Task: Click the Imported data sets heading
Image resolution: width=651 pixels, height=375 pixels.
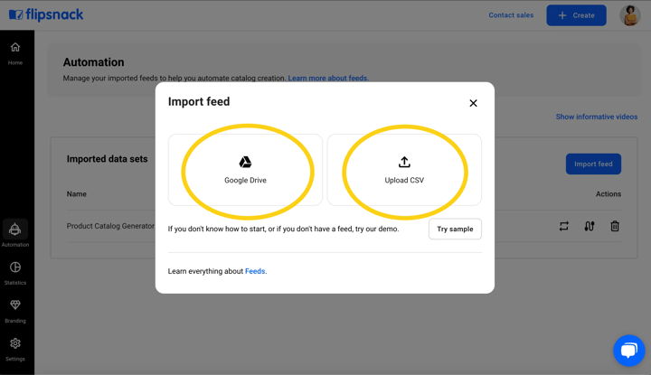Action: click(x=107, y=159)
